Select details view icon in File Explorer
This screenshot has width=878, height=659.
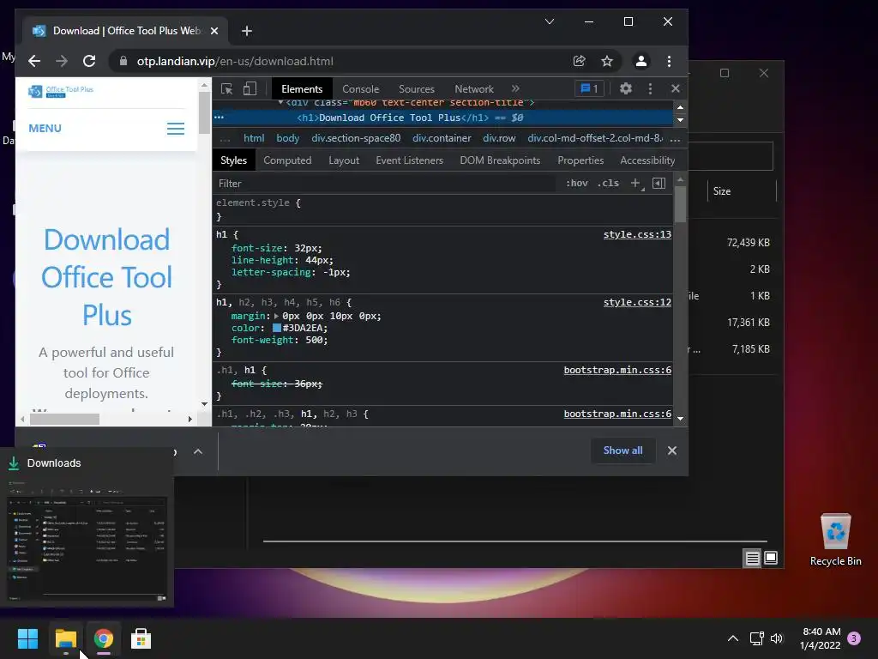click(752, 558)
